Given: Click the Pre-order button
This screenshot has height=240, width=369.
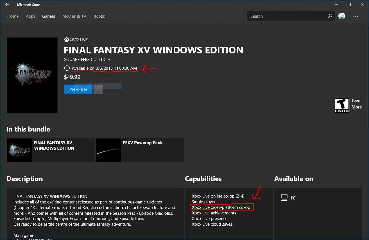Looking at the screenshot, I should 78,89.
